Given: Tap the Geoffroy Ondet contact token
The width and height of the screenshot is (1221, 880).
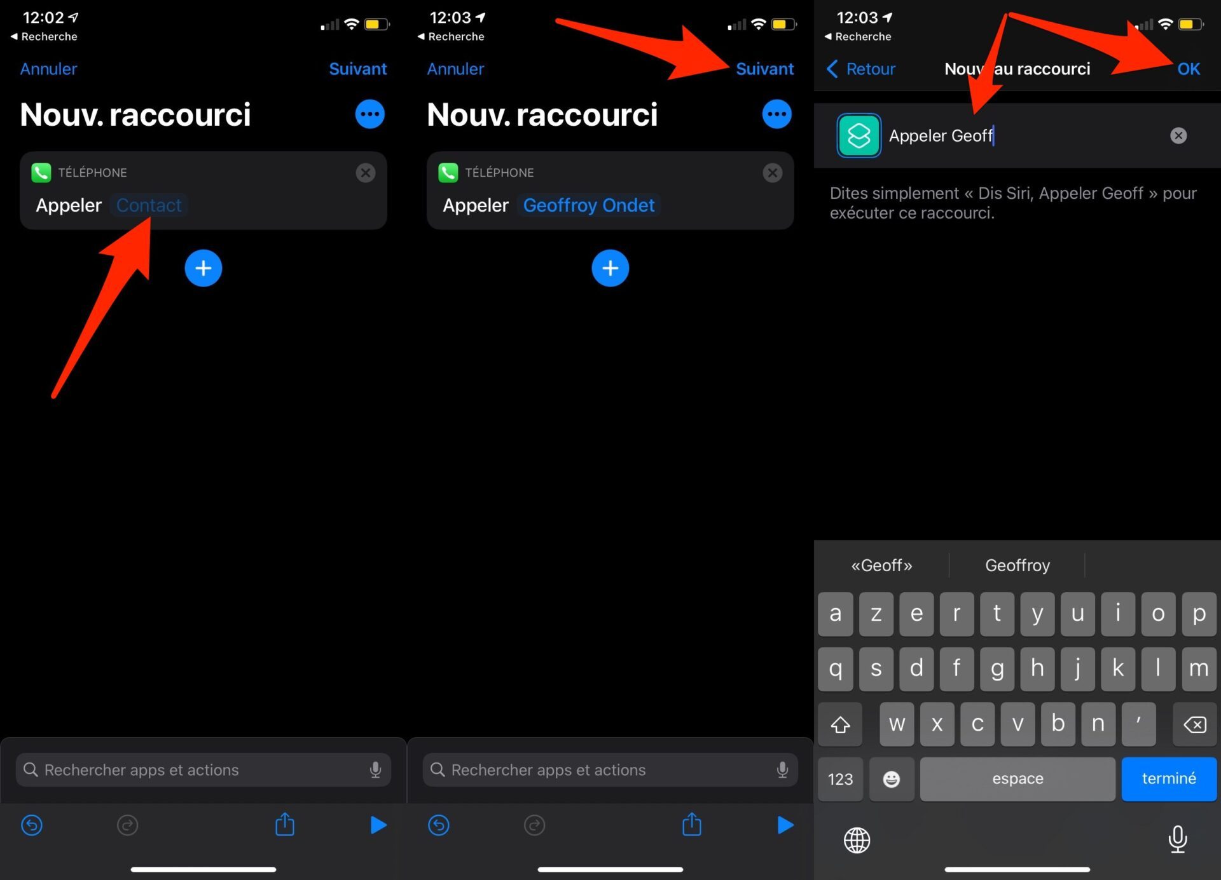Looking at the screenshot, I should [588, 205].
